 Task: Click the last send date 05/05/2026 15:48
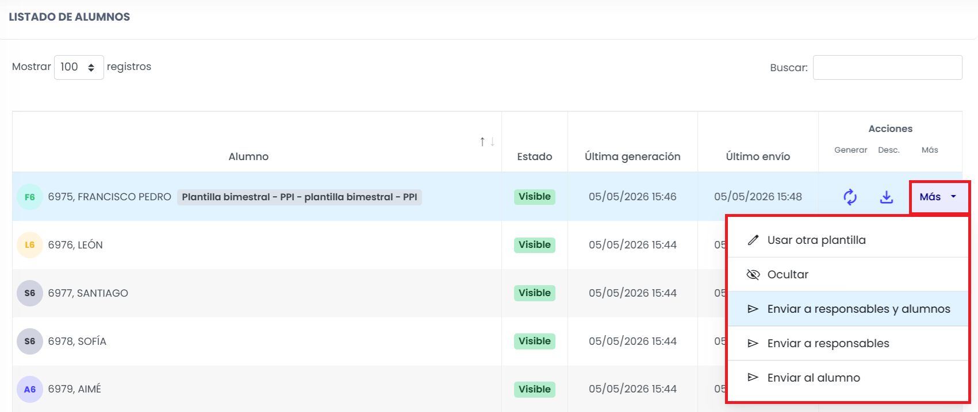point(758,197)
